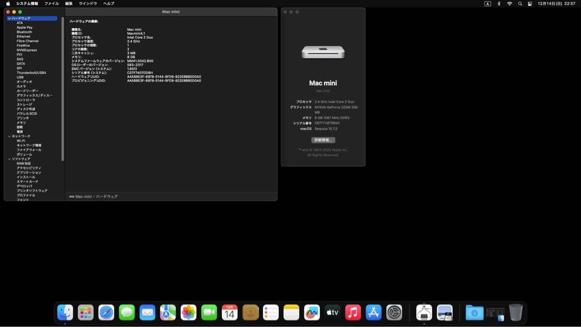Image resolution: width=581 pixels, height=327 pixels.
Task: Open the Freeform app from the Dock
Action: 312,312
